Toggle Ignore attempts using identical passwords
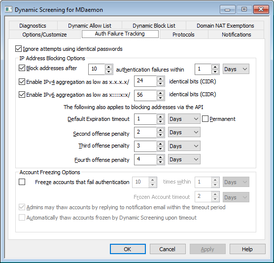 click(18, 49)
